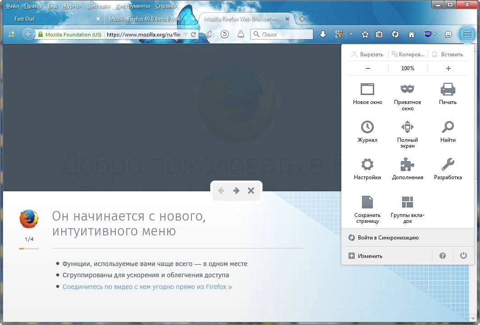Click the URL address field

[143, 35]
